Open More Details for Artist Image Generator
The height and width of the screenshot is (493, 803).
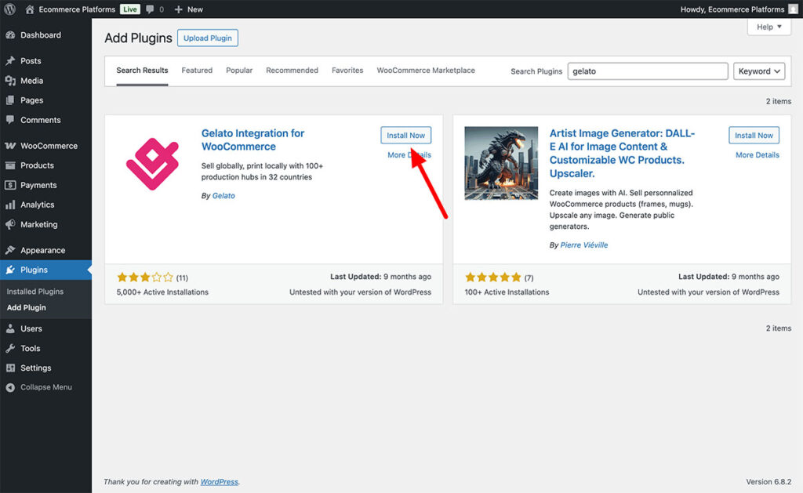757,155
